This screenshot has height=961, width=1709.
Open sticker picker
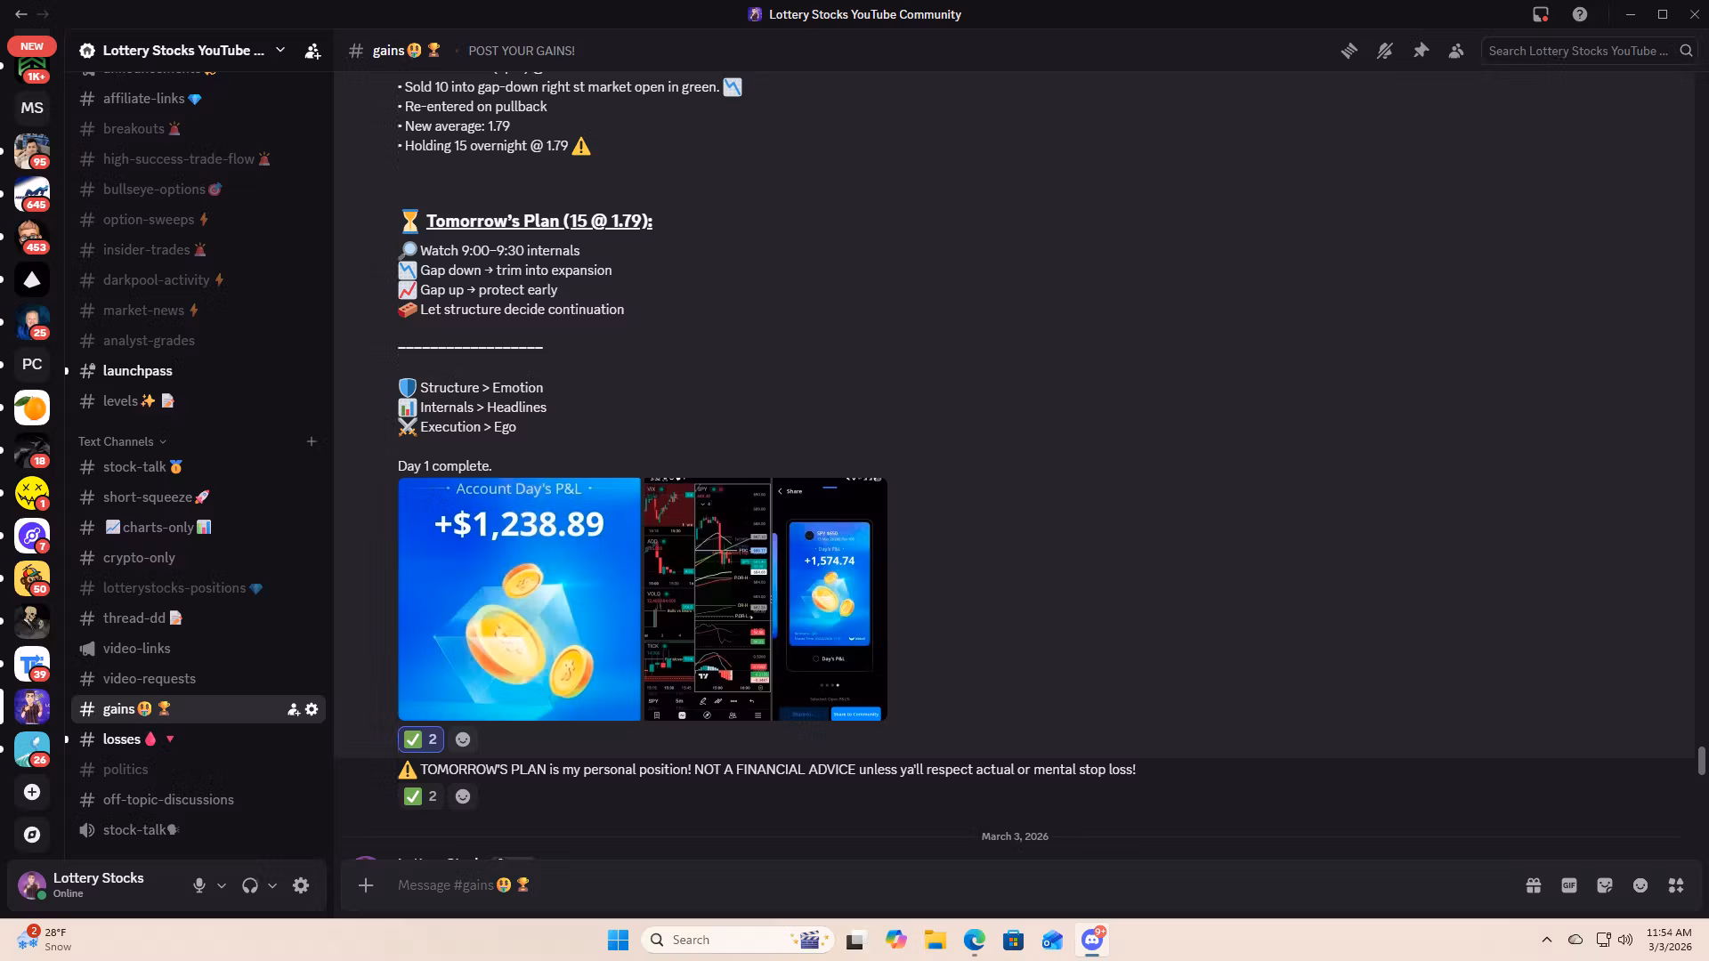1605,885
